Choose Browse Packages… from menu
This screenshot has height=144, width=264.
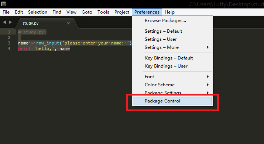[172, 21]
